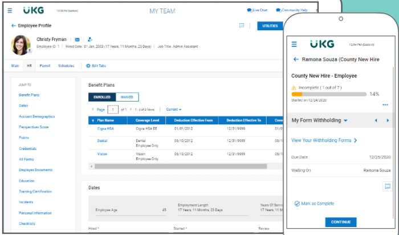This screenshot has width=399, height=235.
Task: Jump to Personal Information in sidebar
Action: point(35,213)
